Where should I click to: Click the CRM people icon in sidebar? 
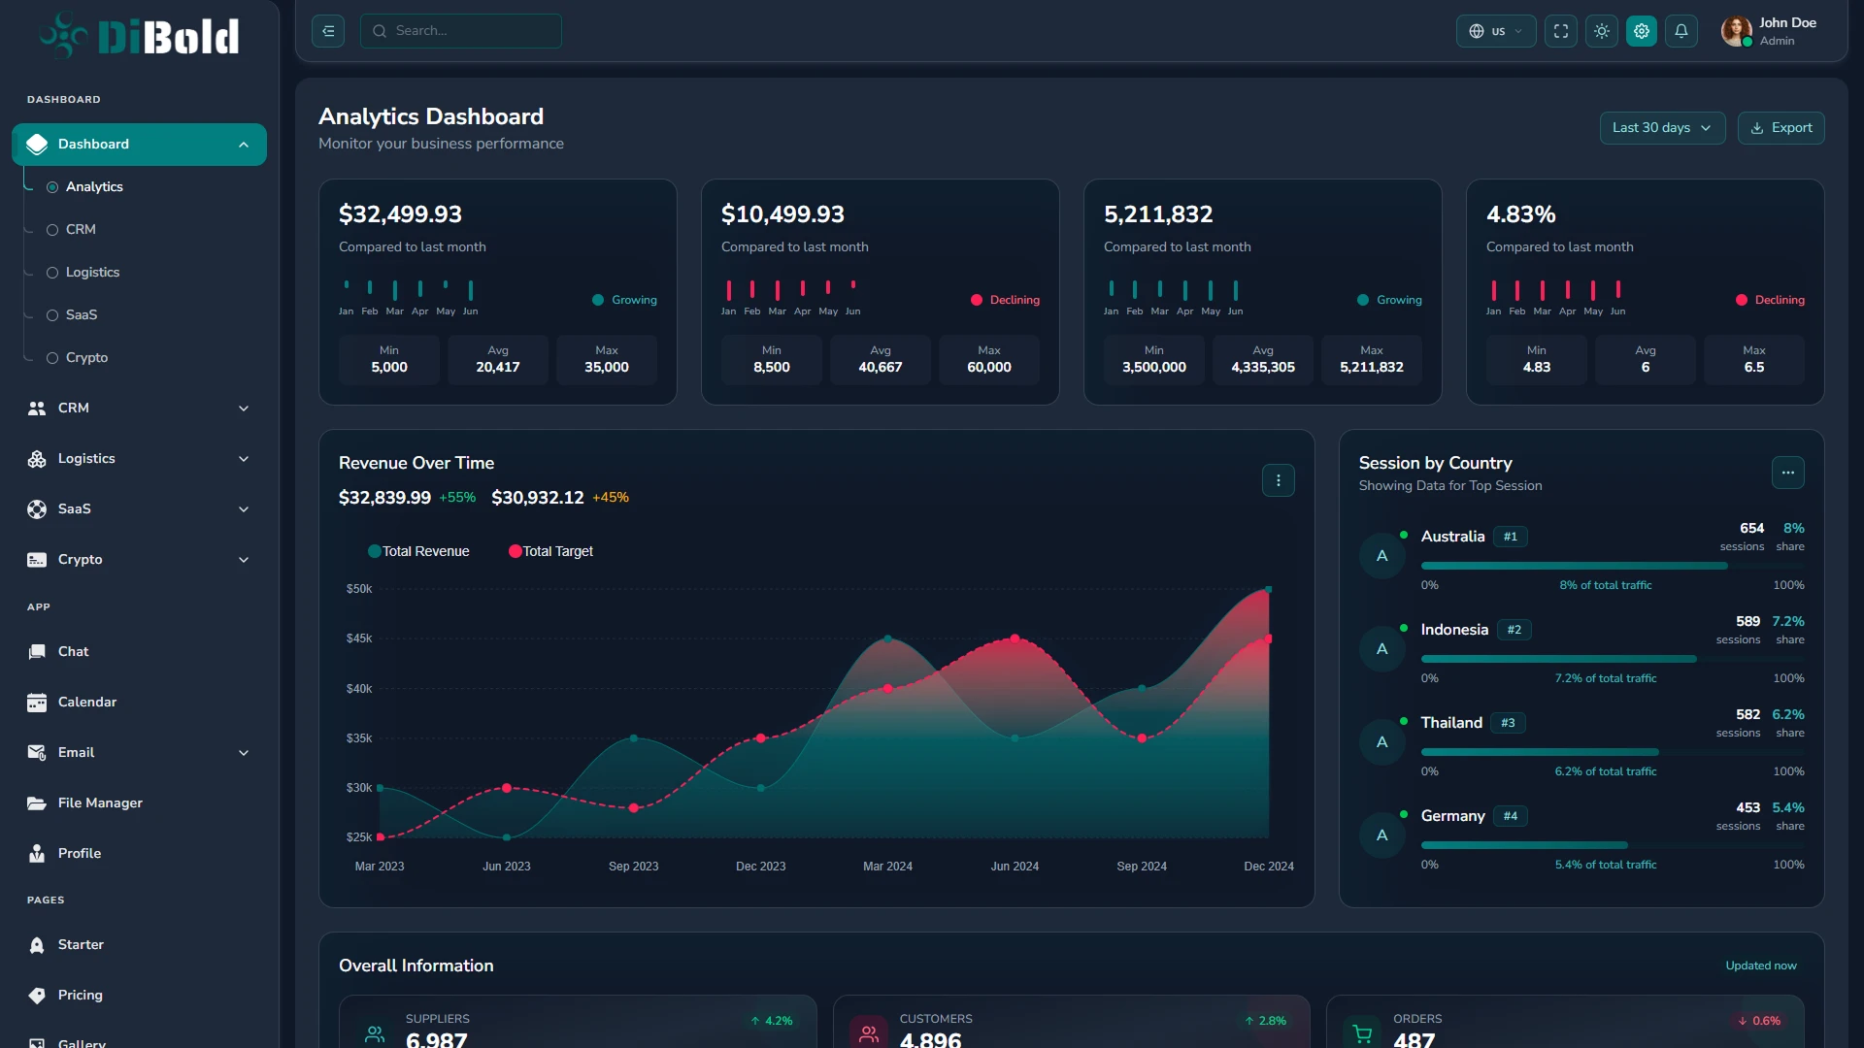[x=37, y=409]
